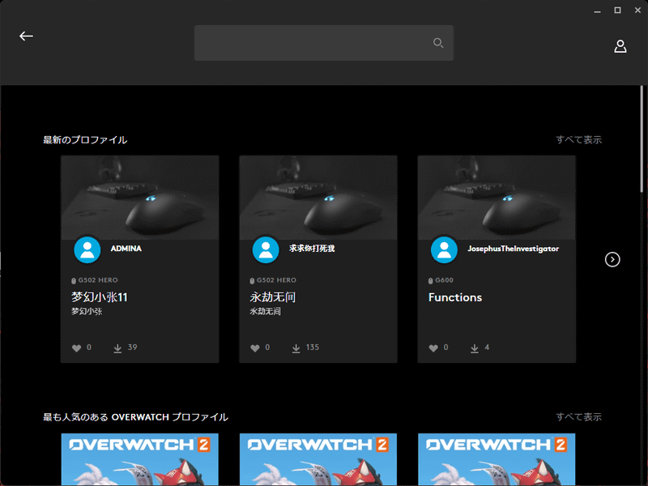Image resolution: width=648 pixels, height=486 pixels.
Task: Click mouse device icon on 永劫无间 card
Action: point(252,280)
